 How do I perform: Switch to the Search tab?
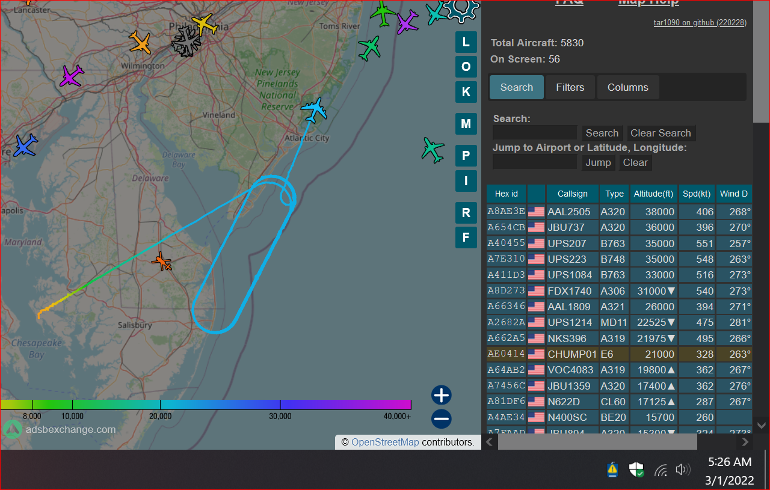(517, 87)
